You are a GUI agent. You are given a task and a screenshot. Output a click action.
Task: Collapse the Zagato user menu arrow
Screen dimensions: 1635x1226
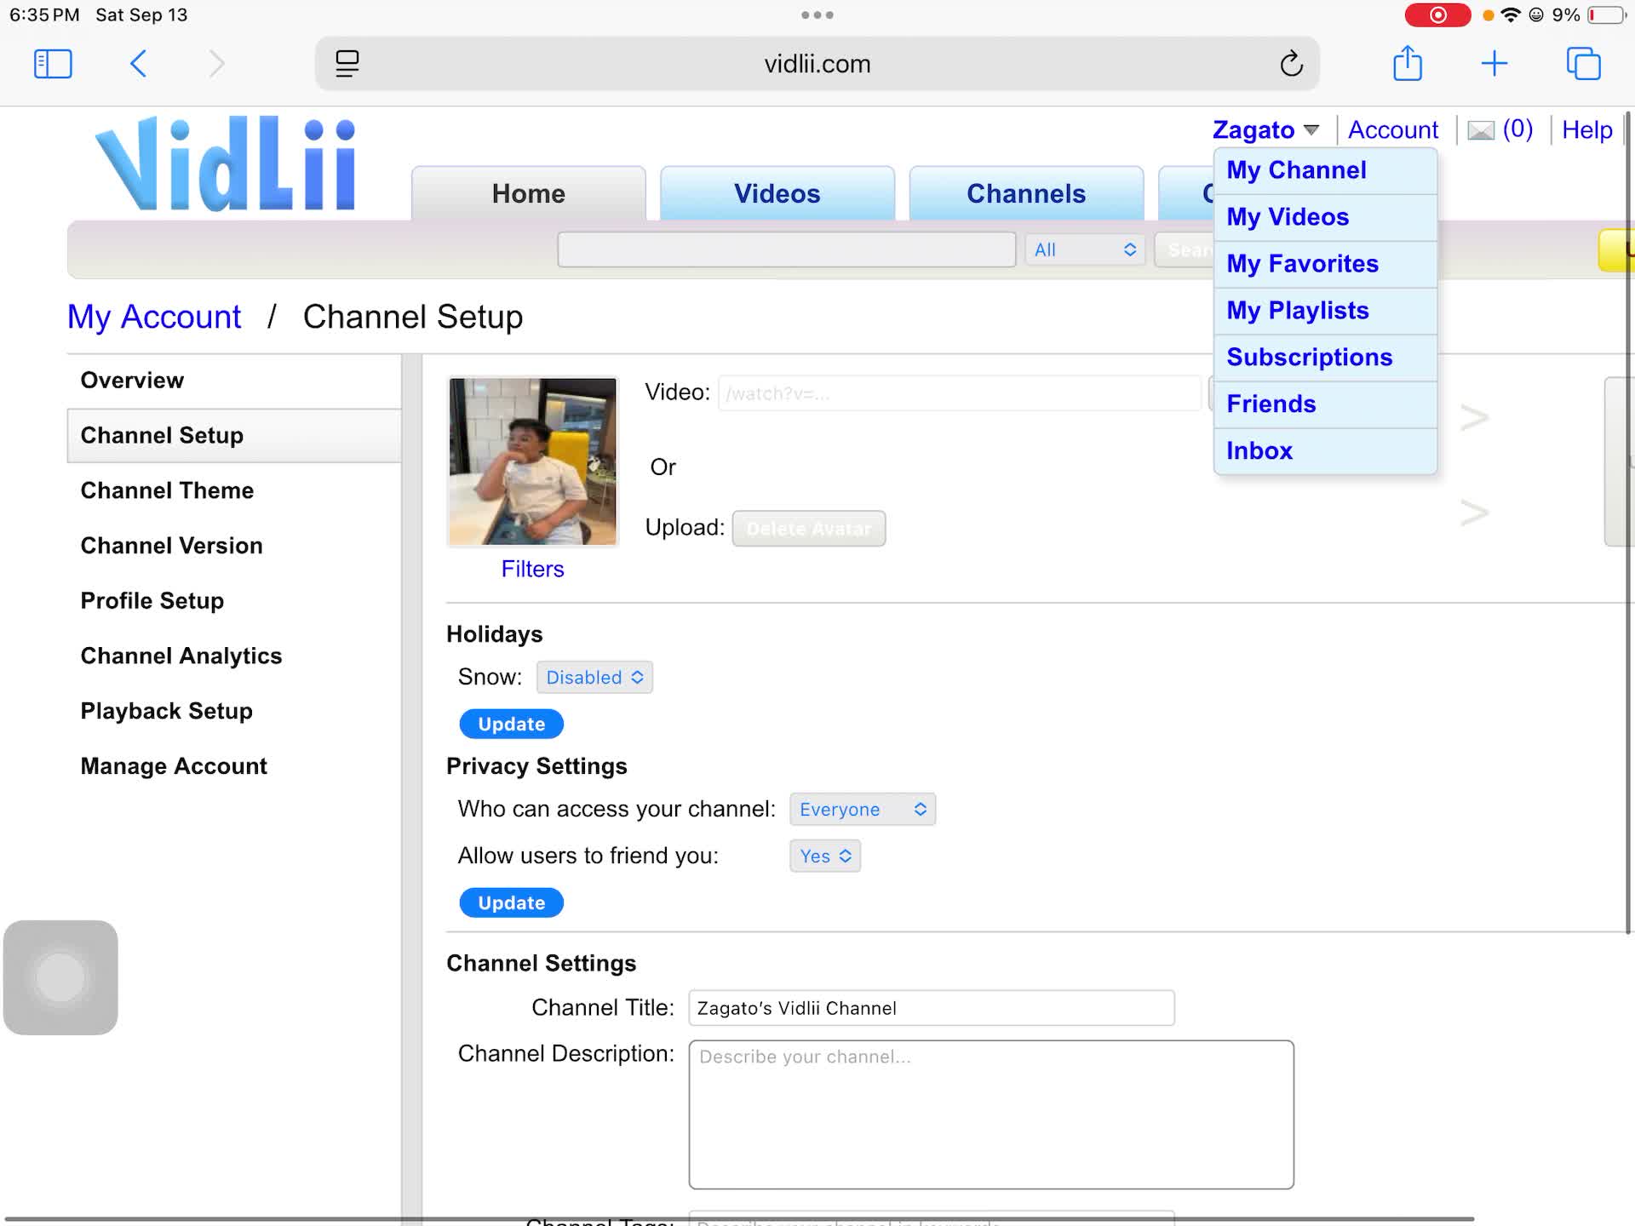coord(1311,130)
